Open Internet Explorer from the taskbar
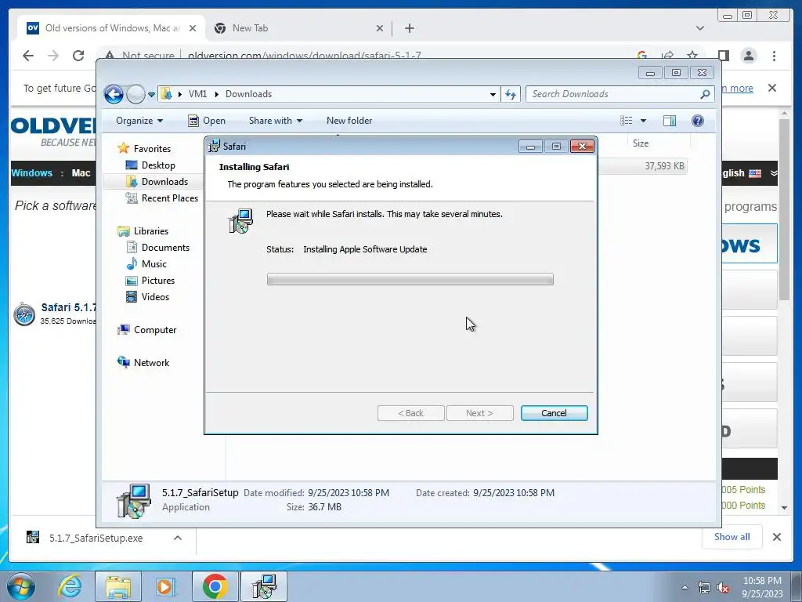This screenshot has height=602, width=802. (x=70, y=586)
